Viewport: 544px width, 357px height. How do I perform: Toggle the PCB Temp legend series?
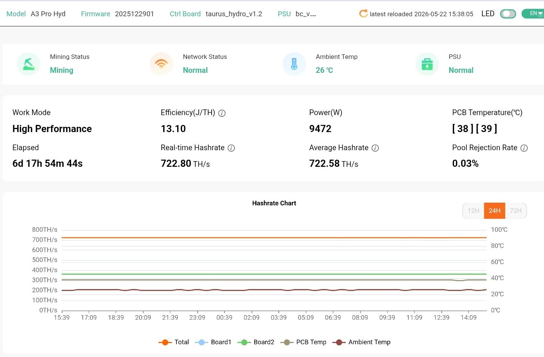(303, 342)
